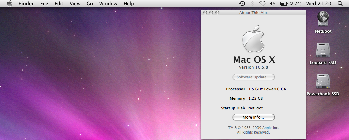The image size is (349, 140).
Task: Select the Powerbook SSD drive icon
Action: click(323, 81)
